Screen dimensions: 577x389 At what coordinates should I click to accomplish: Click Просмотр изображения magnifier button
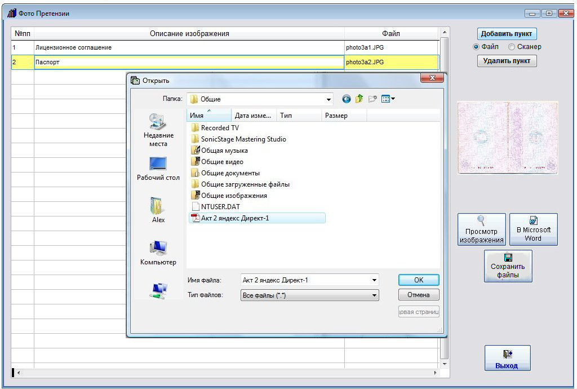click(481, 229)
